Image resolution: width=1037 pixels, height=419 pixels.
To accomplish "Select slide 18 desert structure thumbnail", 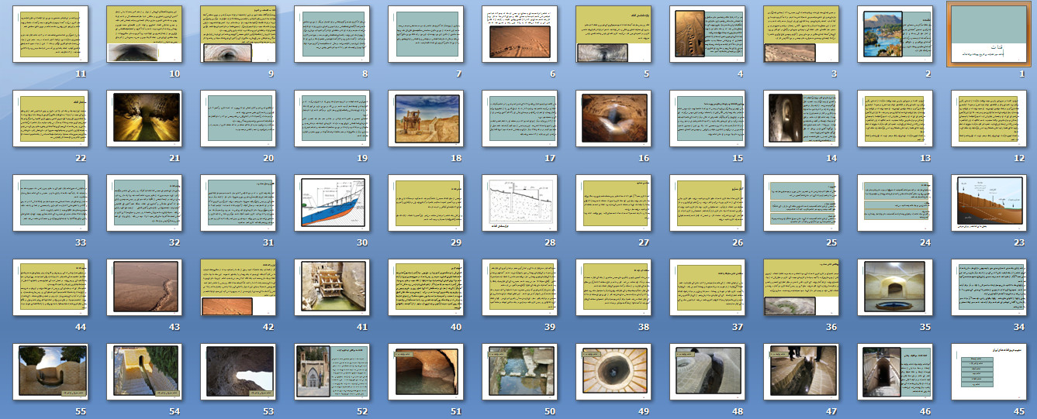I will (x=426, y=118).
